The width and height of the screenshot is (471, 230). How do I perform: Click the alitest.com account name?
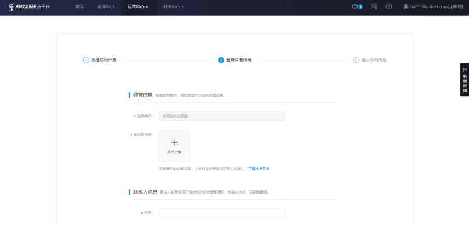tap(436, 7)
